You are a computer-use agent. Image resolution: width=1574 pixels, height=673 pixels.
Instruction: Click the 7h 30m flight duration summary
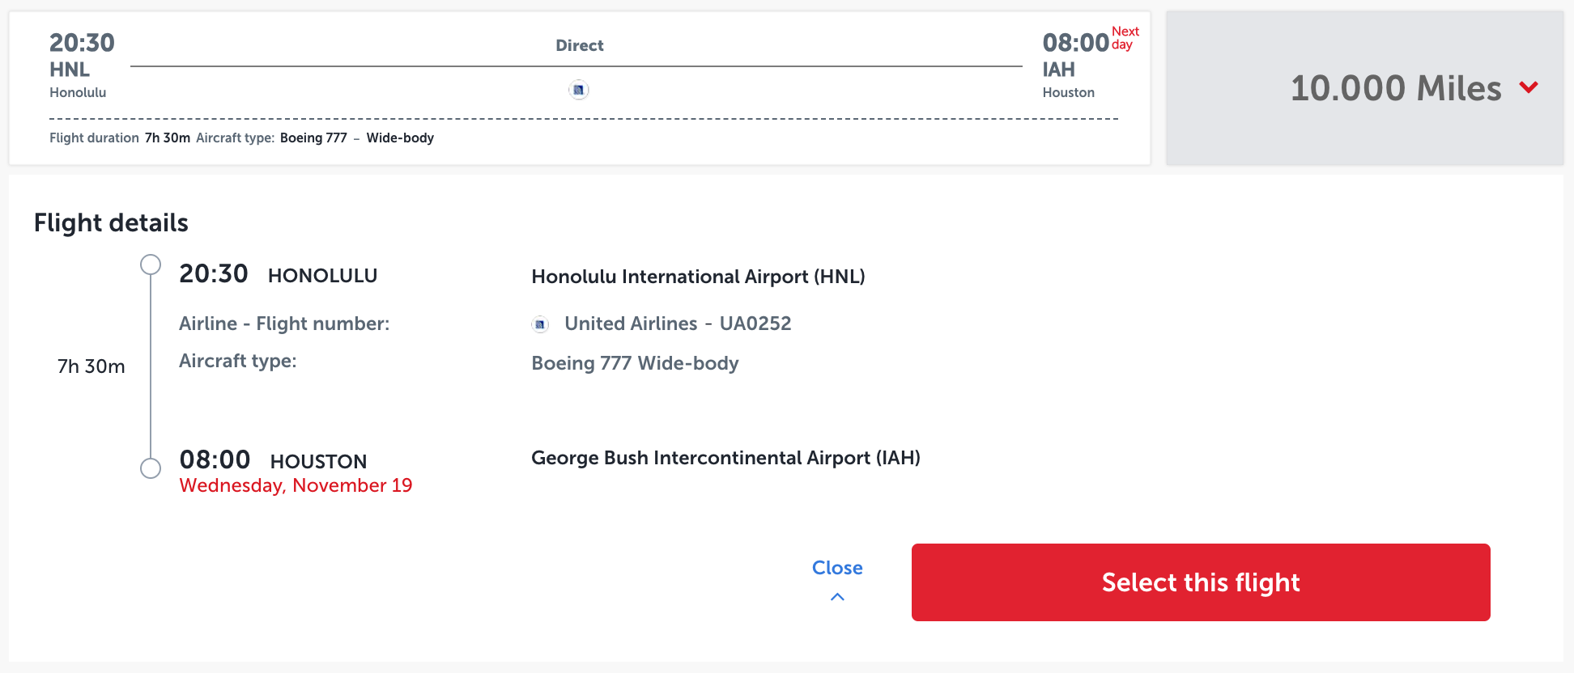coord(168,138)
